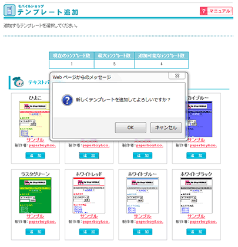Click the mobile shop phone icon
Image resolution: width=238 pixels, height=247 pixels.
[9, 10]
